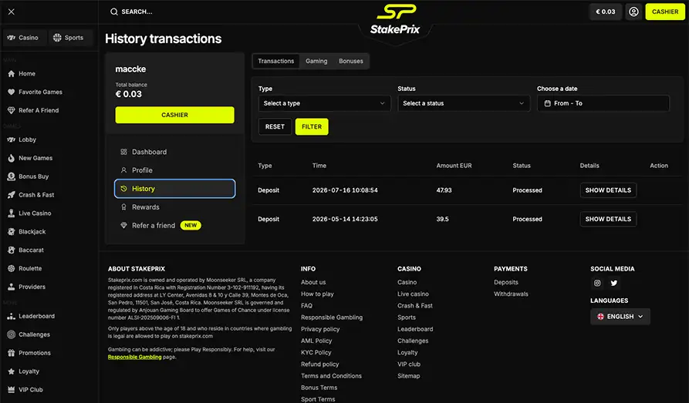The width and height of the screenshot is (689, 403).
Task: Click the Twitter bird icon
Action: (x=614, y=283)
